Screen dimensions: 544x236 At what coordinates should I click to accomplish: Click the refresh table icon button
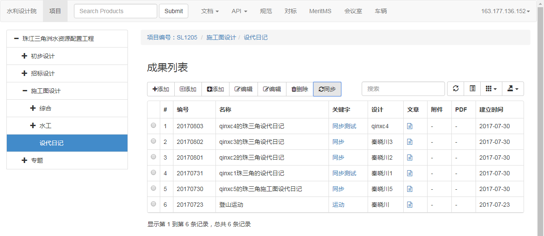456,89
